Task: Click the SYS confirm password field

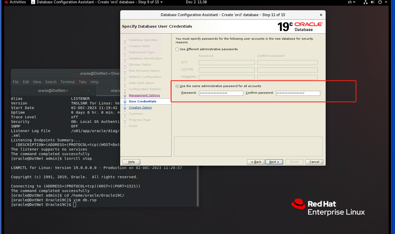Action: click(287, 62)
